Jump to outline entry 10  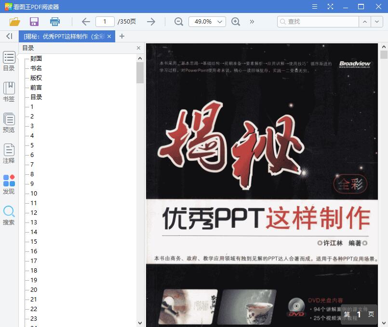(x=34, y=194)
